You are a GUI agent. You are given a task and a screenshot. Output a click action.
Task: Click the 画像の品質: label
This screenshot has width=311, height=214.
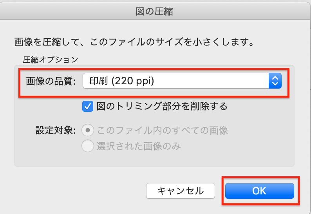(x=51, y=82)
